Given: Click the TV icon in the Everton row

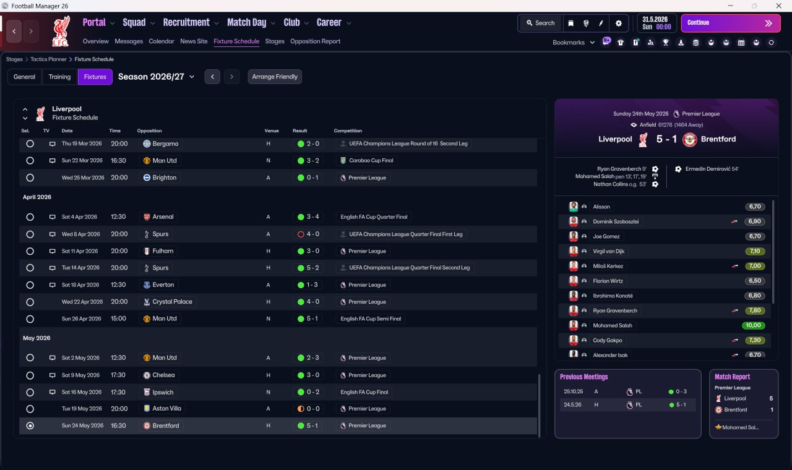Looking at the screenshot, I should [x=52, y=285].
